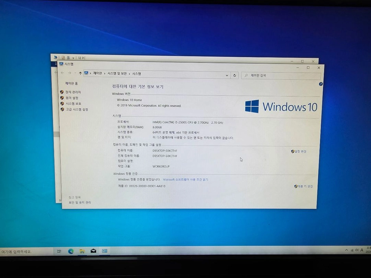Viewport: 371px width, 278px height.
Task: Close the 내 PC window behind
Action: (x=313, y=62)
